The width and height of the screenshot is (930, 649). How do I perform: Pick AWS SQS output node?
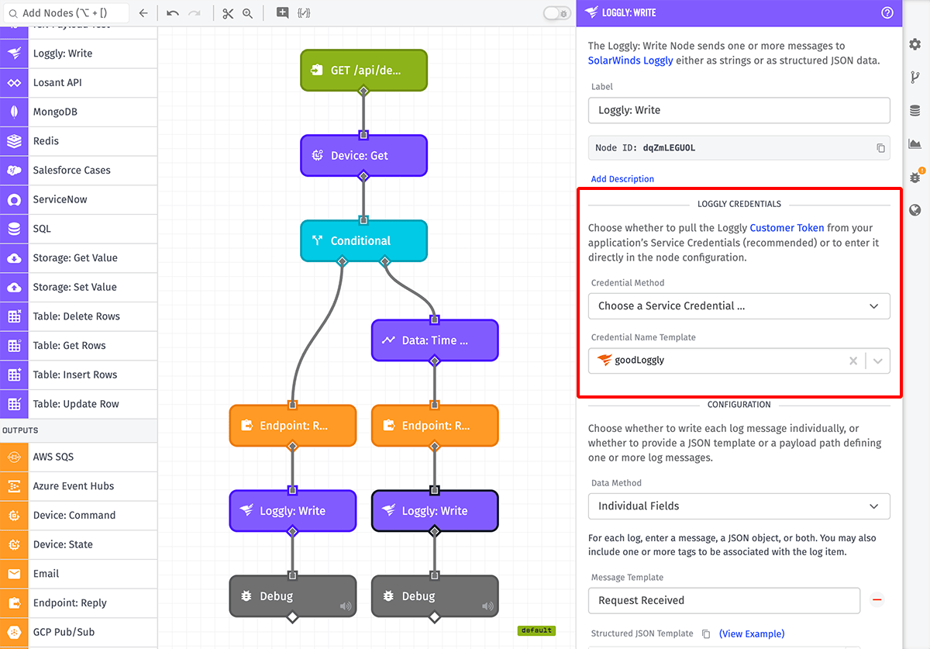point(78,457)
